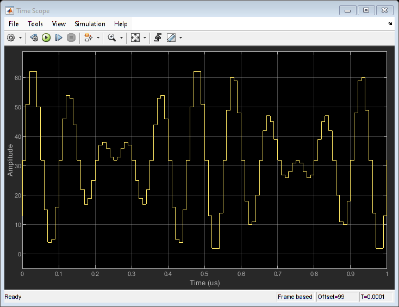The image size is (399, 307).
Task: Close the Time Scope window
Action: [384, 10]
